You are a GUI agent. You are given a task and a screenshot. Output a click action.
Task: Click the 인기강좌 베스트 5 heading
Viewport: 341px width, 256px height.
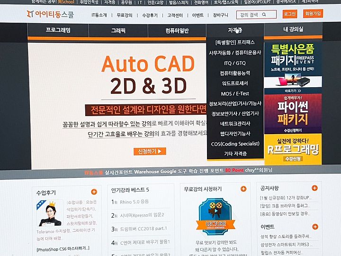coord(130,190)
